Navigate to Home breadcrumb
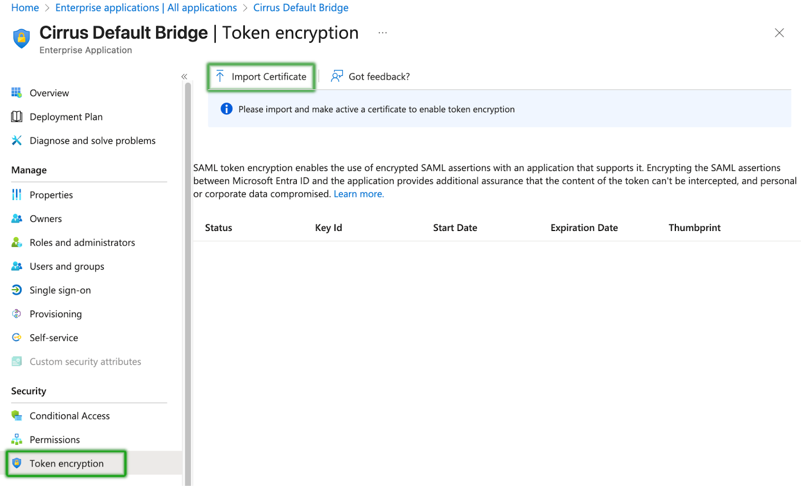 point(25,8)
